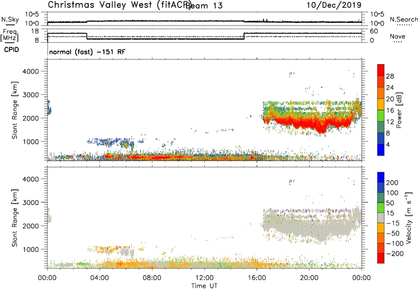
Task: Click the gray -15 to 15 velocity colorbar segment
Action: pyautogui.click(x=381, y=218)
